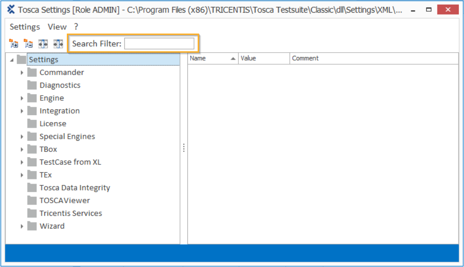Expand the TestCase from XL node
Viewport: 464px width, 267px height.
[22, 162]
